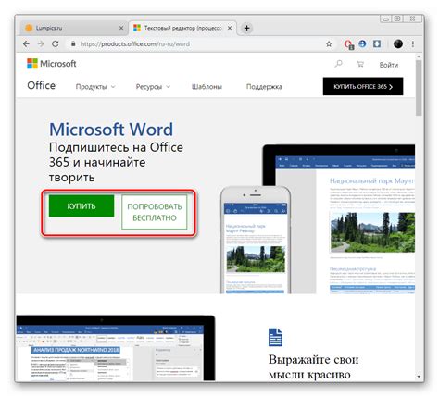
Task: Click the Подпишитесь на Office 365 text
Action: point(116,162)
